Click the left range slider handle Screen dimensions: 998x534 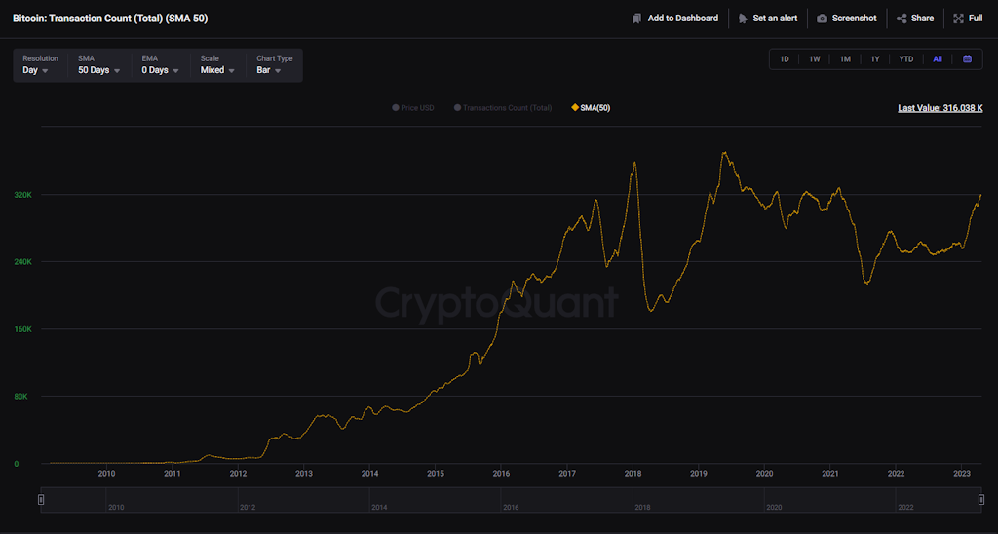click(41, 500)
